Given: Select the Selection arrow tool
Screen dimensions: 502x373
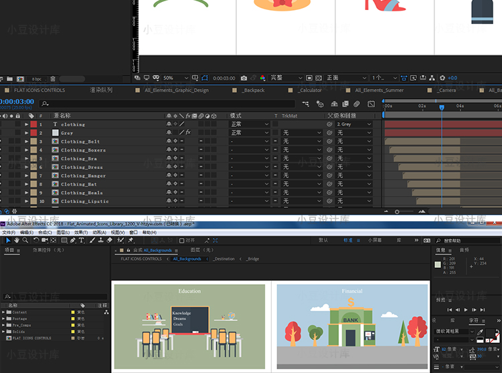Looking at the screenshot, I should (8, 241).
